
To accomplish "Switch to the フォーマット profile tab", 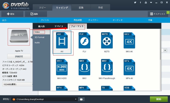I will point(77,26).
